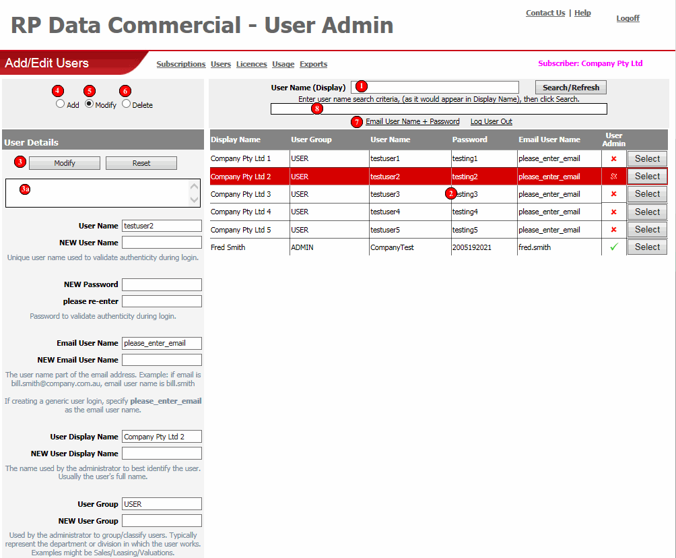Click the User Admin cross icon in highlighted testuser2 row
This screenshot has height=558, width=676.
click(x=613, y=176)
